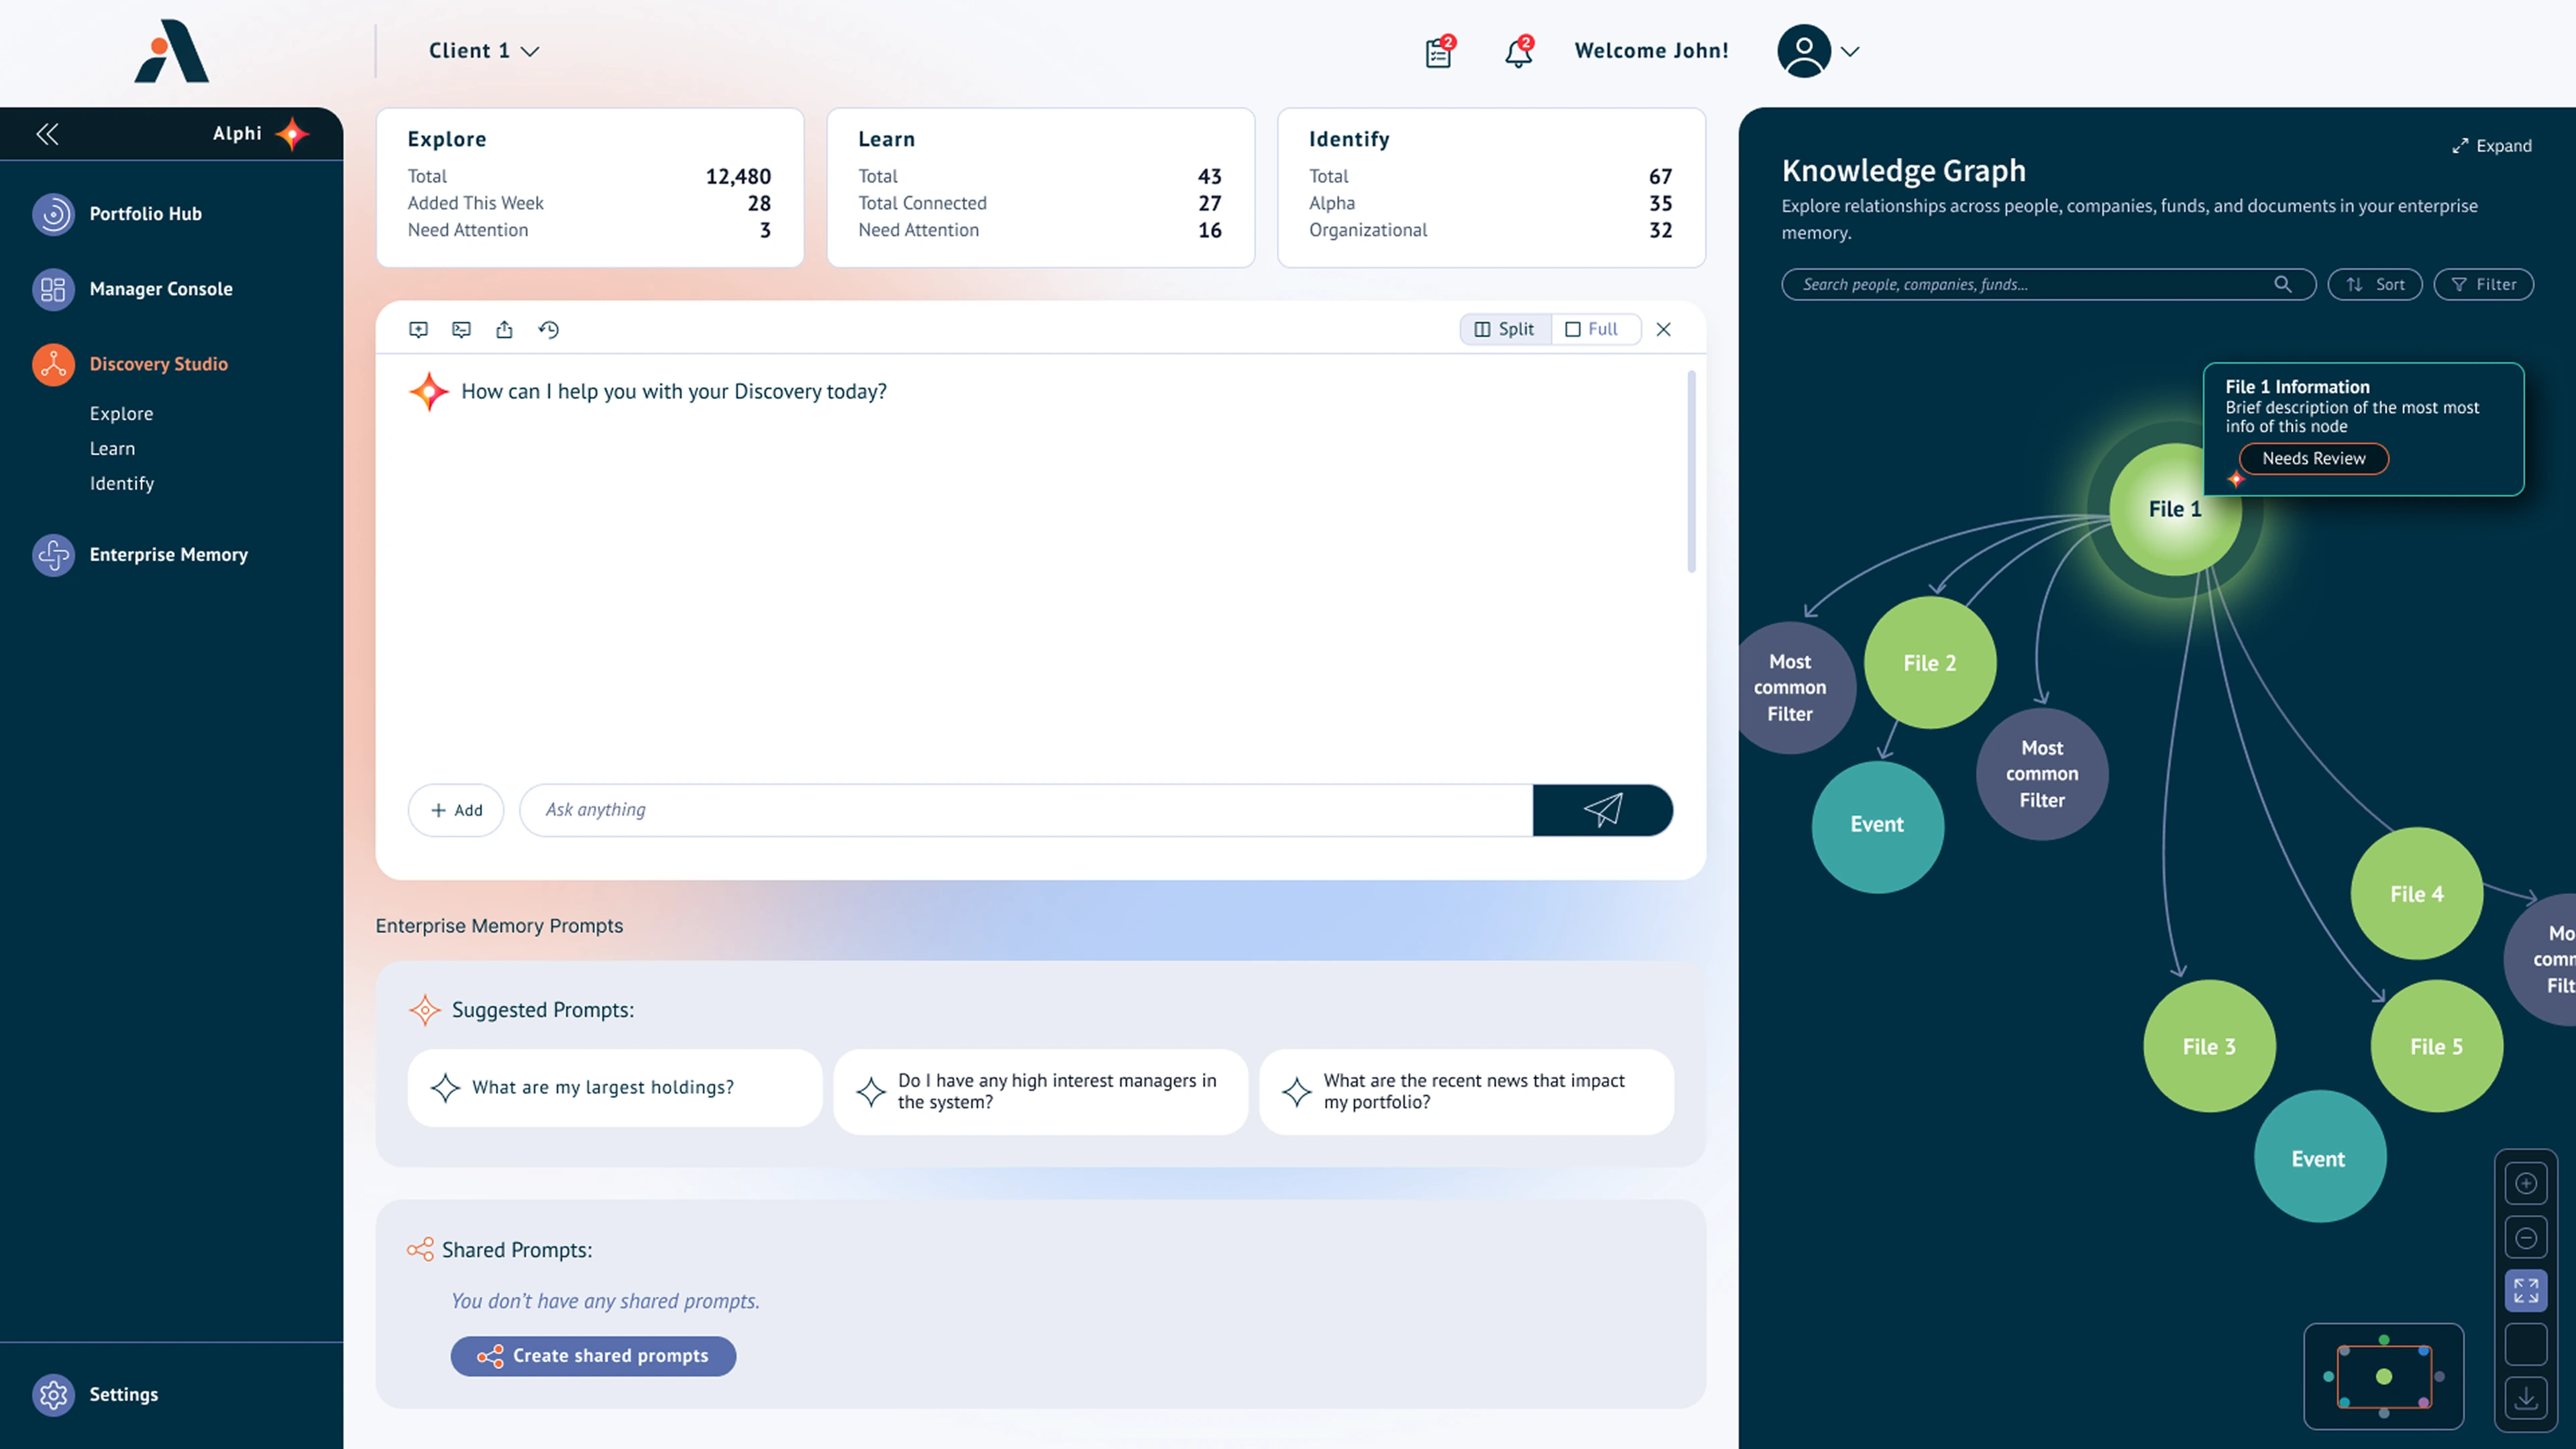2576x1449 pixels.
Task: Select Learn under Discovery Studio
Action: (112, 449)
